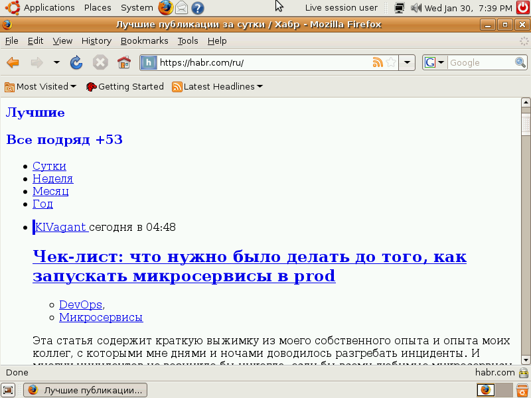
Task: Click the vertical scrollbar thumb
Action: 526,124
